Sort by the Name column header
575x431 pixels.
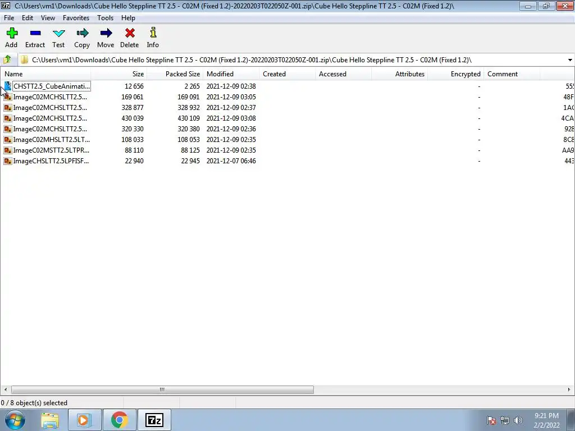click(45, 74)
